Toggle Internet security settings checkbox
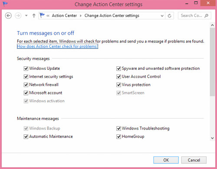Screen dimensions: 217x169 [26, 77]
